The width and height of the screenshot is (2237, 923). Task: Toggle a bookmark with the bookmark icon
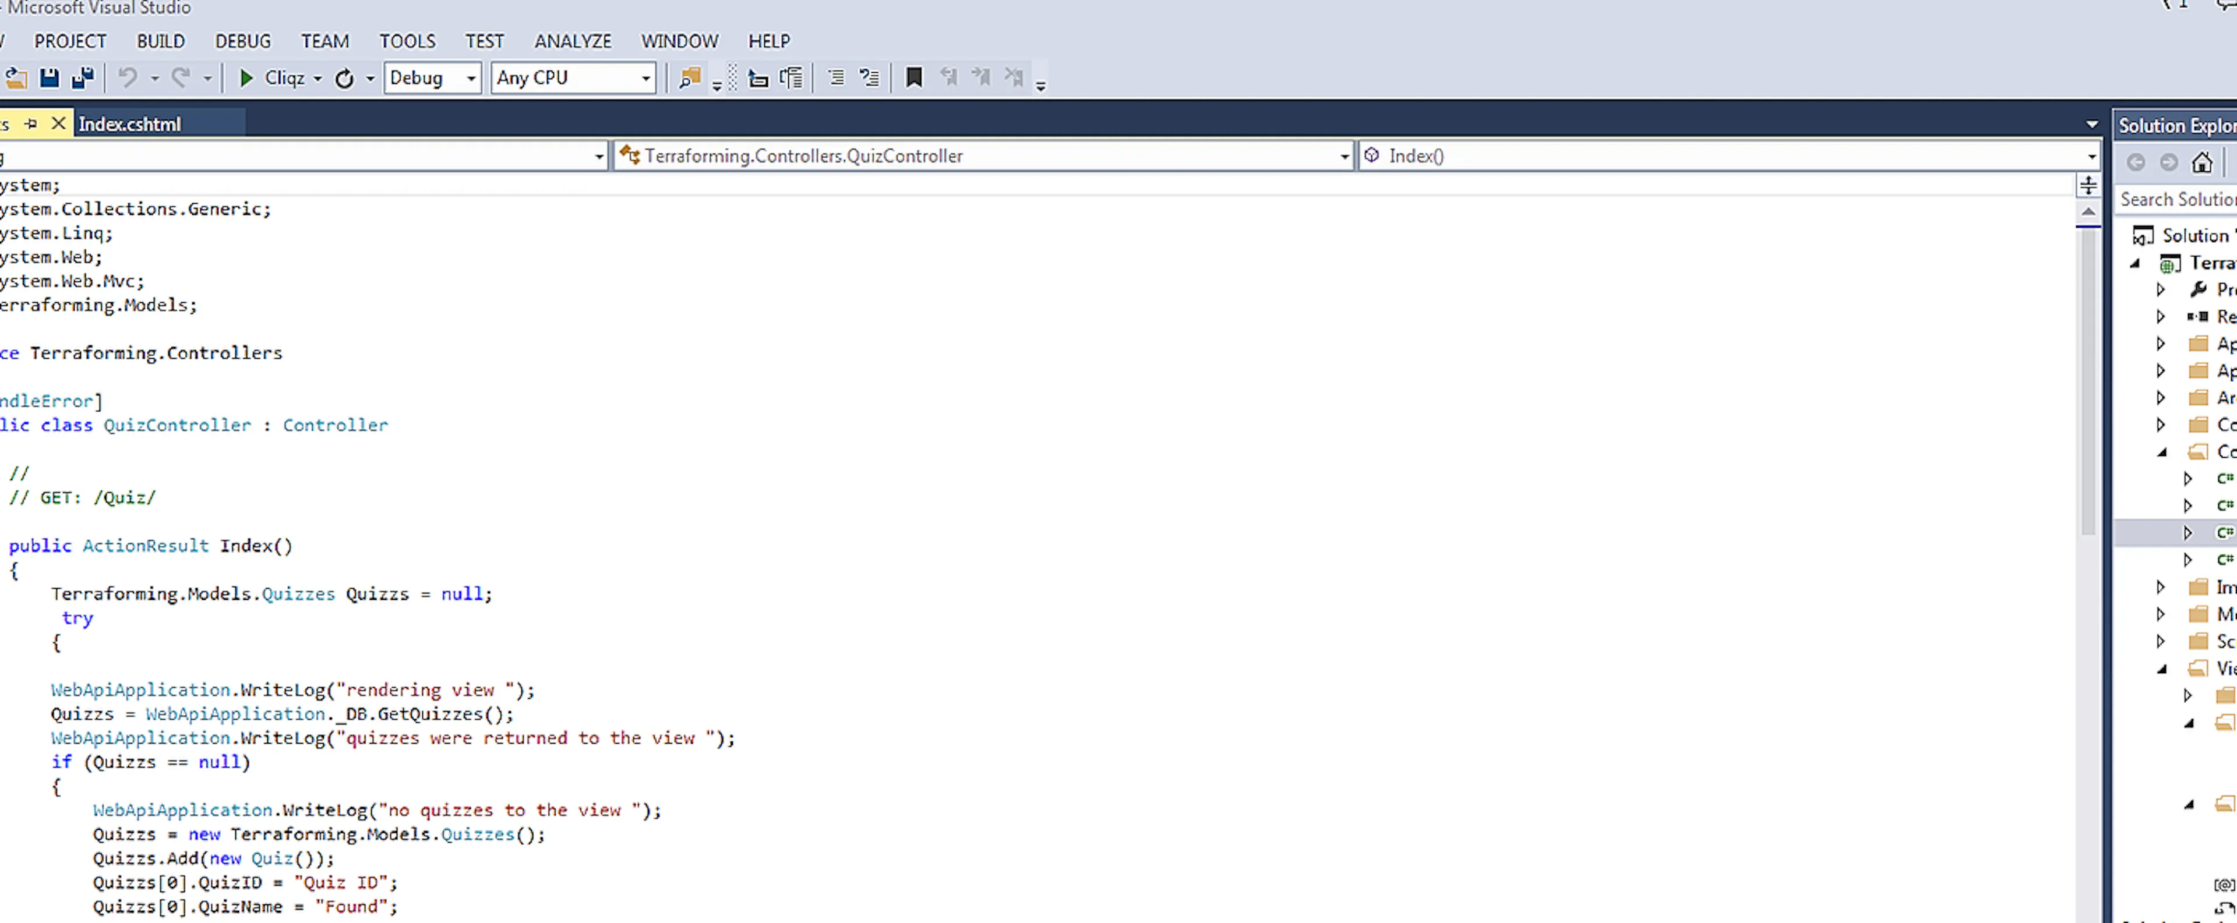[x=913, y=78]
